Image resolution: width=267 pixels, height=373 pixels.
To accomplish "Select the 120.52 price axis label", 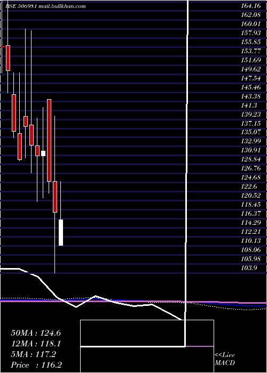I will pos(250,196).
